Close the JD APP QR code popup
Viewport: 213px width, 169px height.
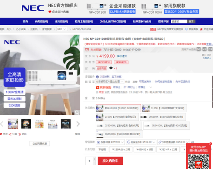[210, 144]
